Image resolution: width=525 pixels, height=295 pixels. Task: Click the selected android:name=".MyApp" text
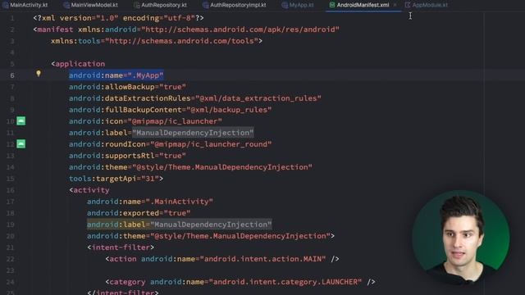point(116,75)
